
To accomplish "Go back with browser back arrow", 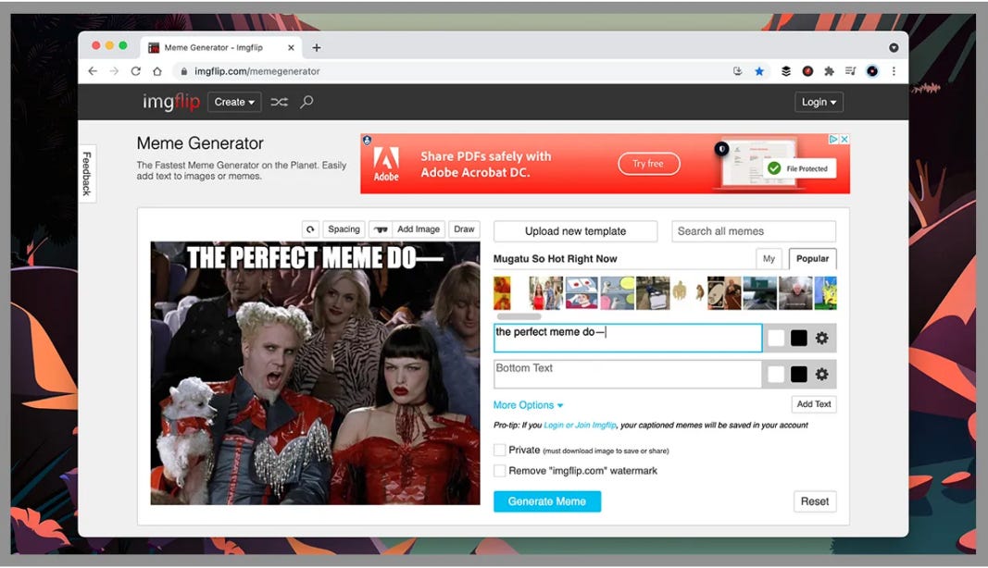I will click(x=93, y=71).
